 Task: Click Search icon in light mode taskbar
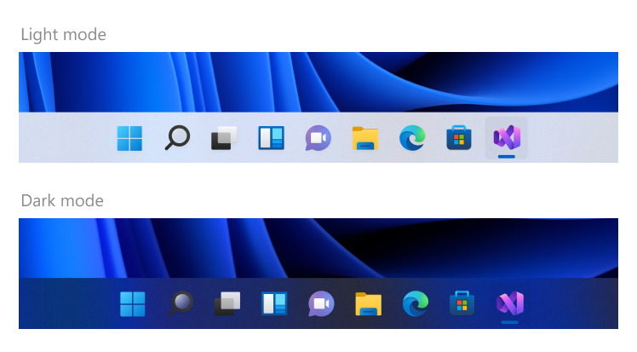[177, 137]
